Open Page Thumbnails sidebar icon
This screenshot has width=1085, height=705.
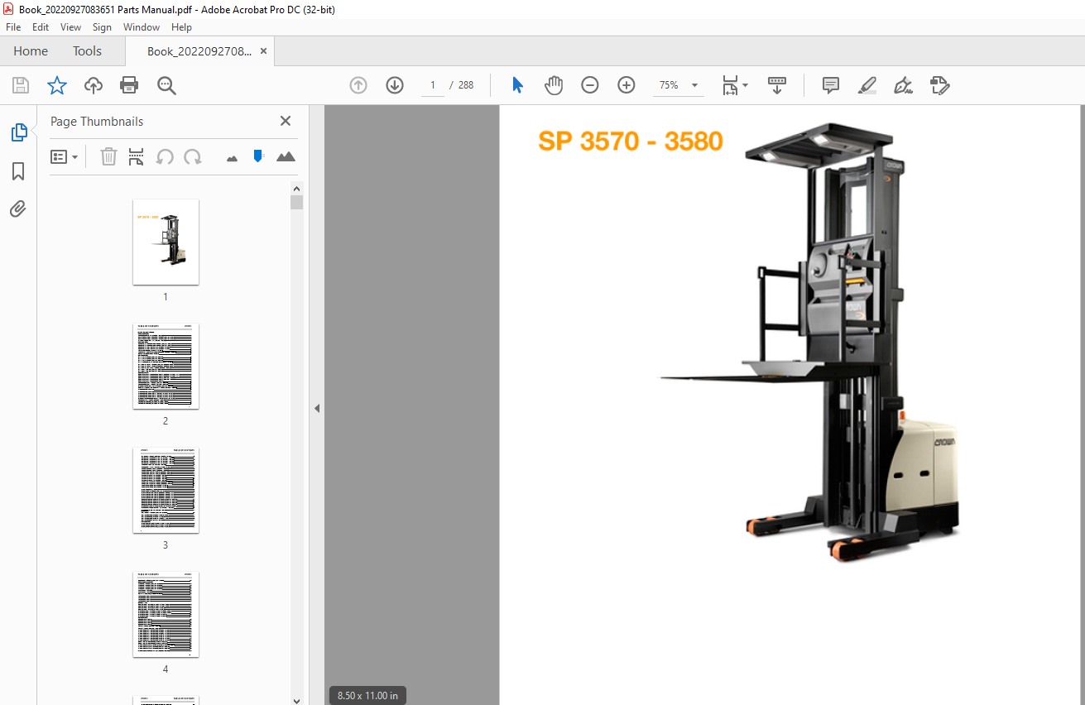tap(18, 132)
